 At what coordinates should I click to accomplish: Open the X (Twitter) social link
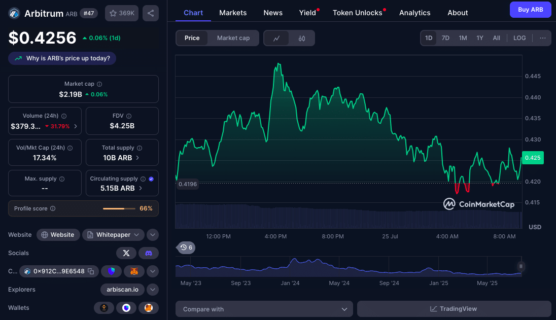[x=126, y=253]
